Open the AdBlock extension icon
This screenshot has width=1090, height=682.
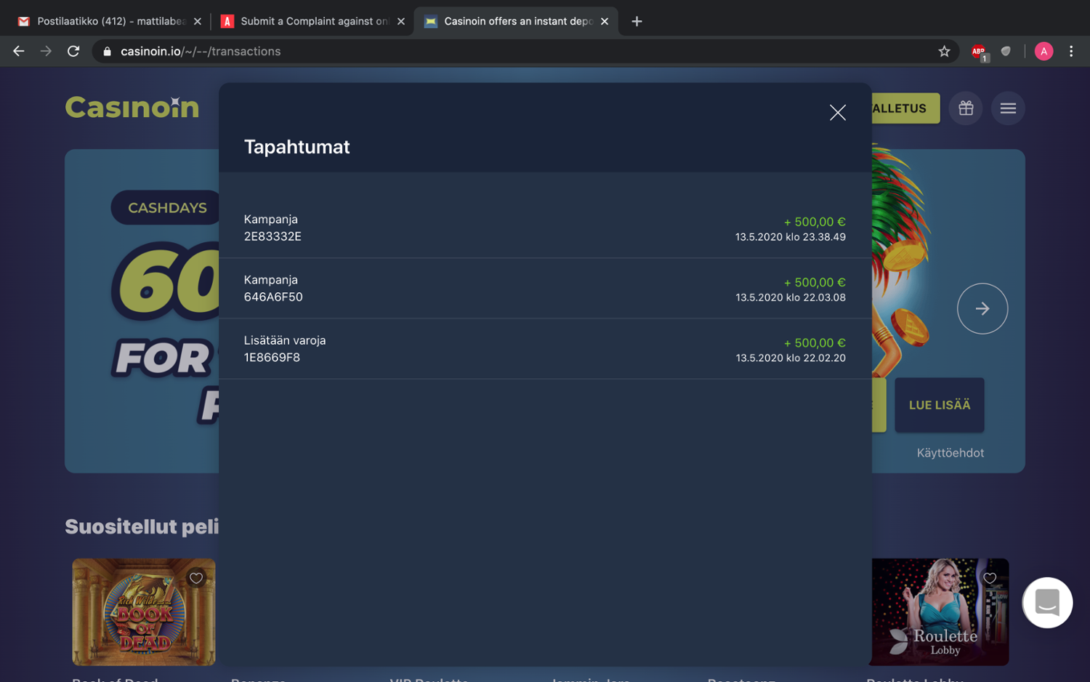pos(979,52)
